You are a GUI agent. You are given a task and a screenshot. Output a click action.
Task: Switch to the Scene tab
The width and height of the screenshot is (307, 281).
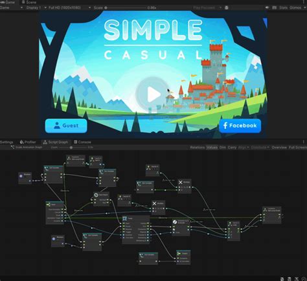[x=29, y=2]
